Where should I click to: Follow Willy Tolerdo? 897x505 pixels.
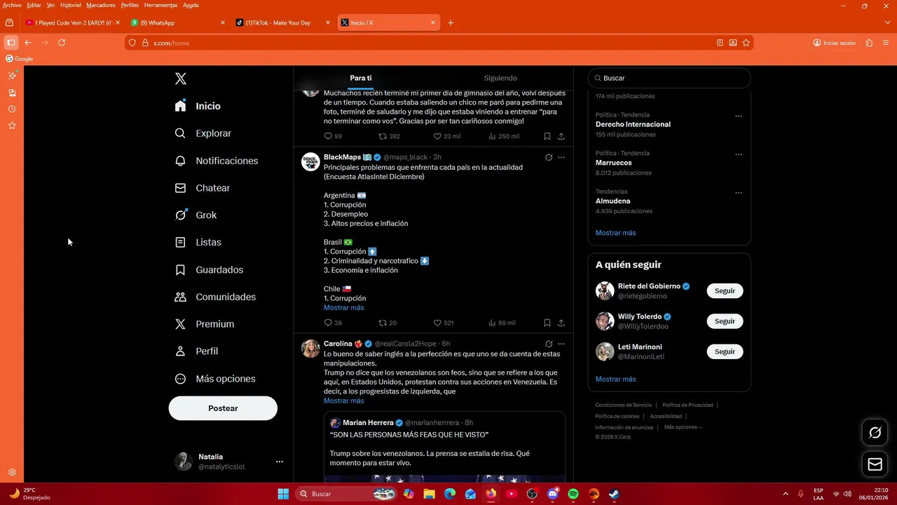tap(725, 321)
